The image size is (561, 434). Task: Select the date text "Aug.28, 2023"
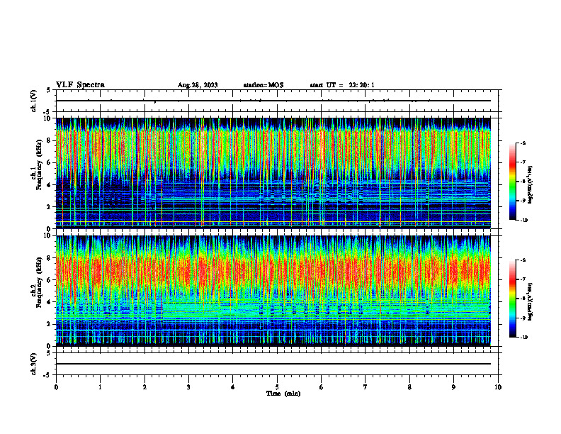[x=198, y=85]
